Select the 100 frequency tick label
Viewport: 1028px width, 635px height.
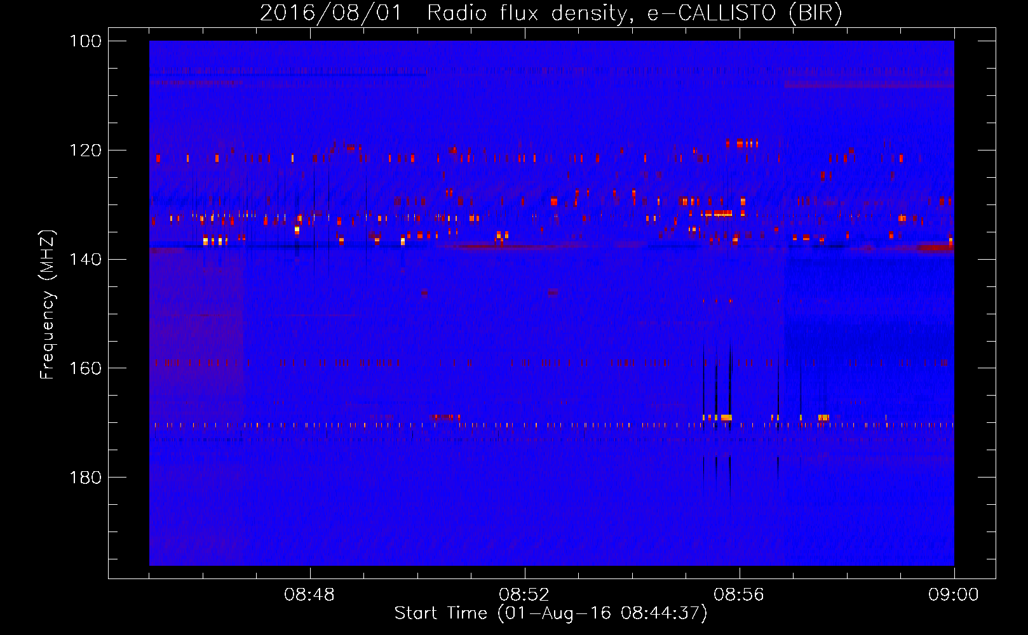coord(85,41)
